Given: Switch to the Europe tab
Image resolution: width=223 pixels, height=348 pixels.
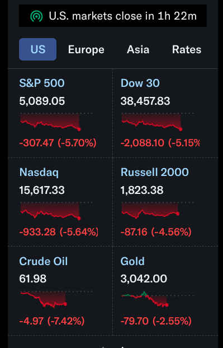Looking at the screenshot, I should pyautogui.click(x=86, y=49).
